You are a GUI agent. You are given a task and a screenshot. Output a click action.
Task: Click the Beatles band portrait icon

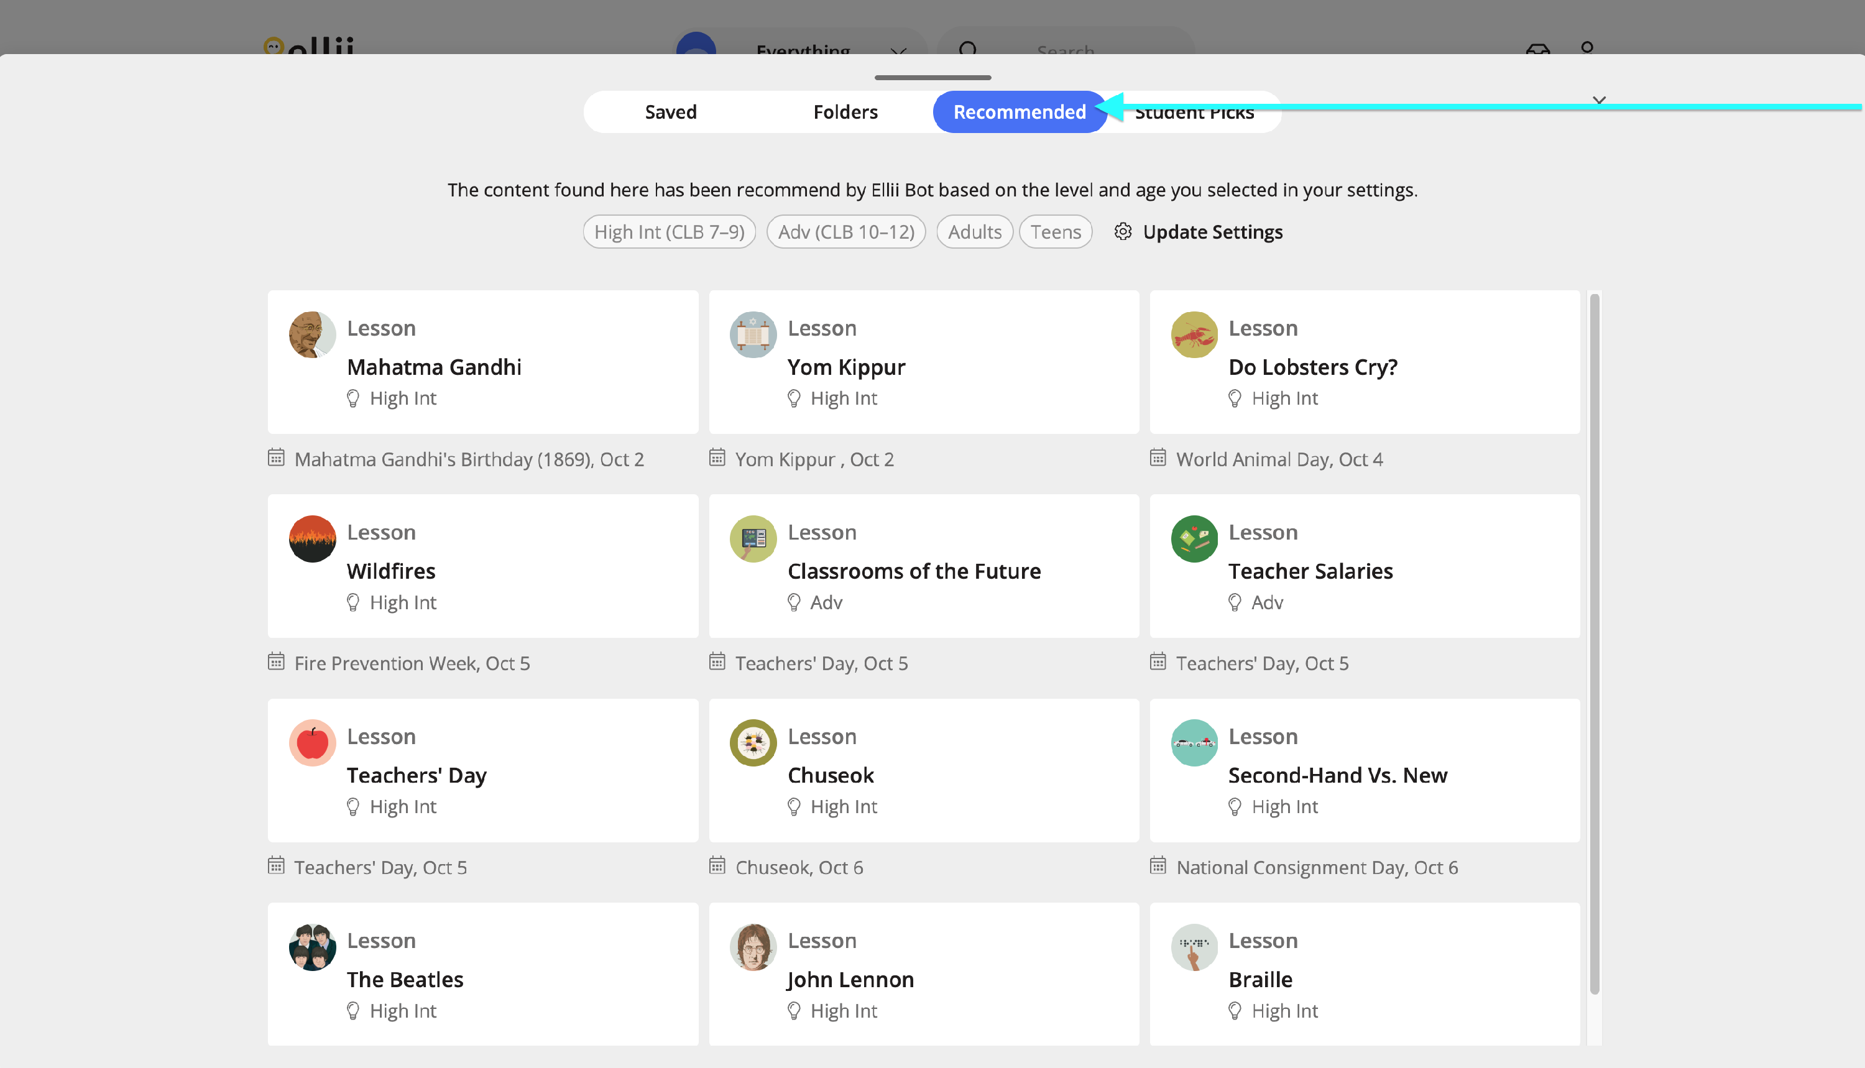coord(313,947)
